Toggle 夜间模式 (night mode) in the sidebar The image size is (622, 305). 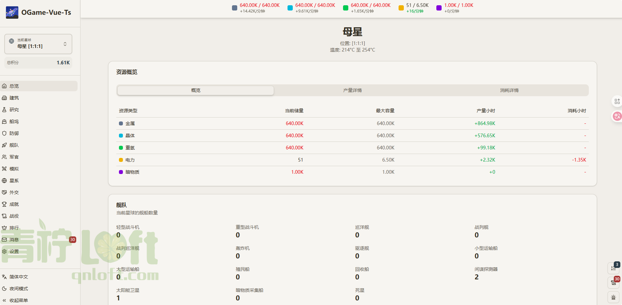pyautogui.click(x=18, y=289)
